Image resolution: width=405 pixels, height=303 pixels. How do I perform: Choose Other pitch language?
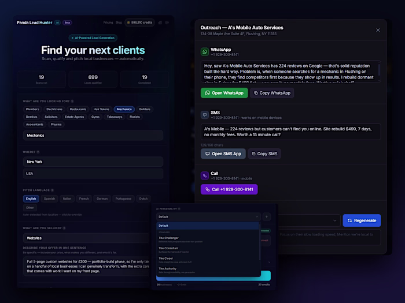(x=30, y=208)
